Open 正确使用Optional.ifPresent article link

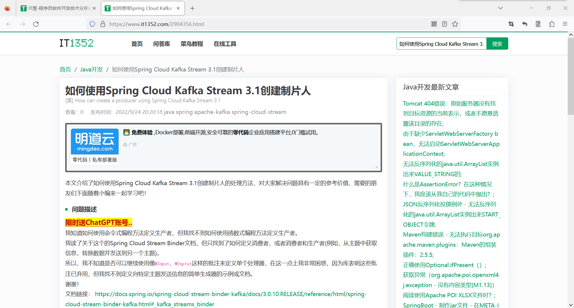[445, 265]
